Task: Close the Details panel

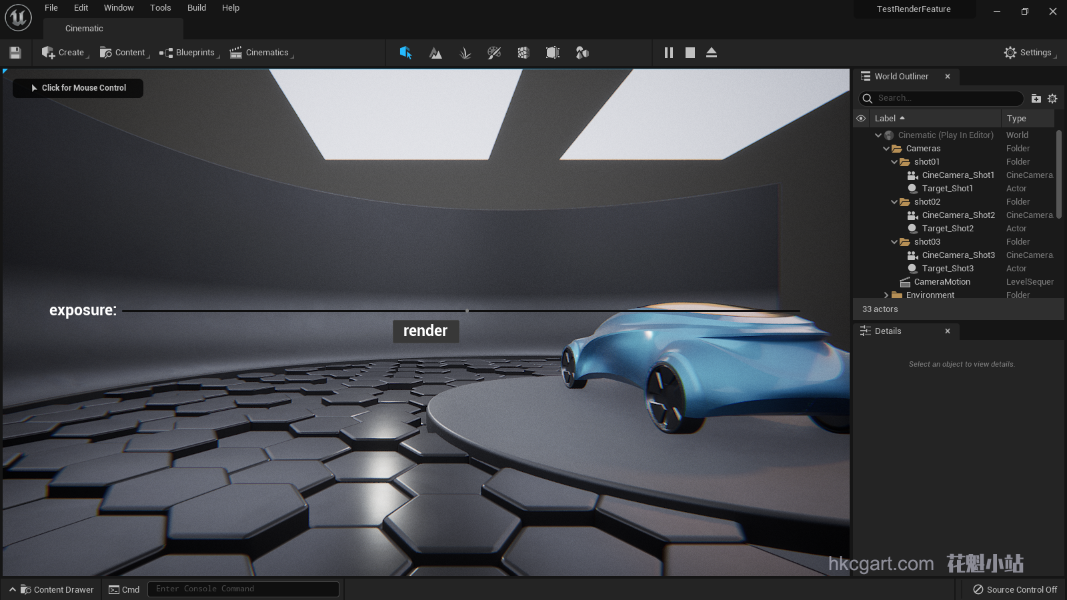Action: (947, 331)
